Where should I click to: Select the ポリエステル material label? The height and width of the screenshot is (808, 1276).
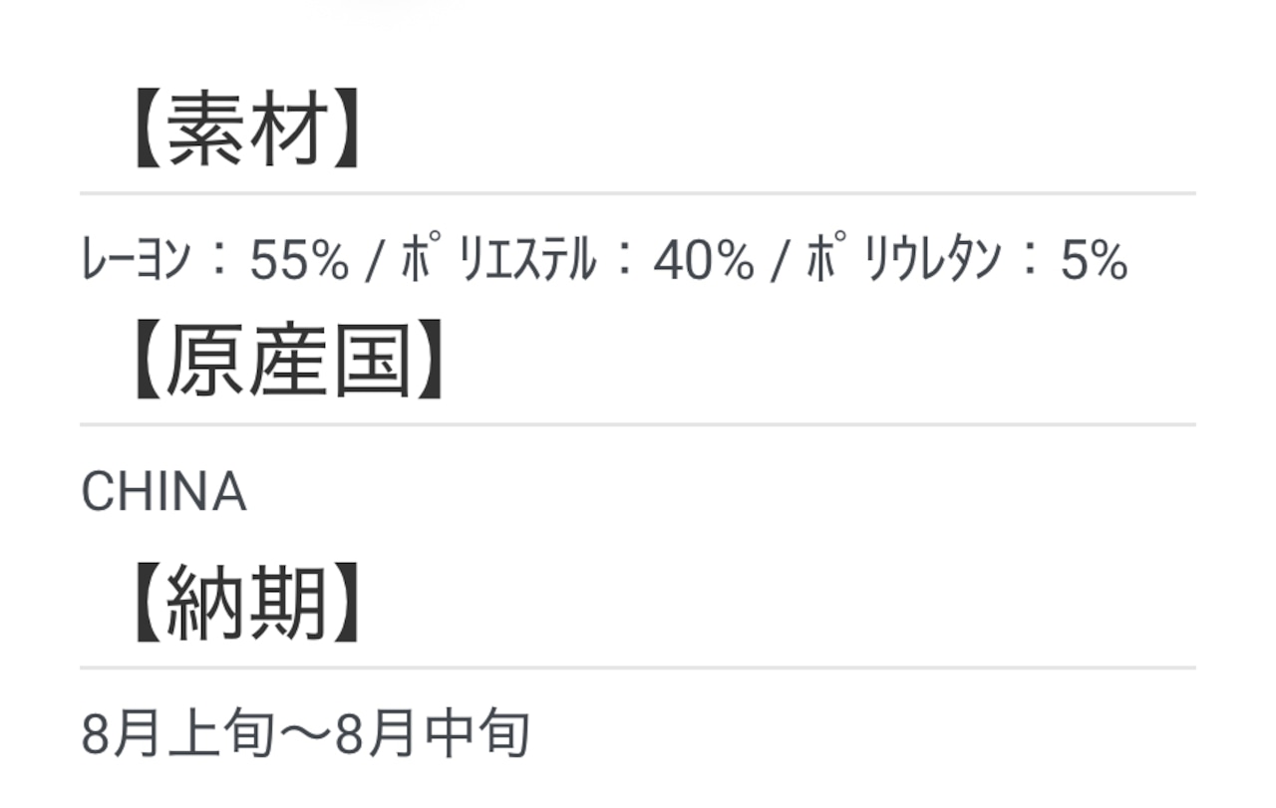498,261
